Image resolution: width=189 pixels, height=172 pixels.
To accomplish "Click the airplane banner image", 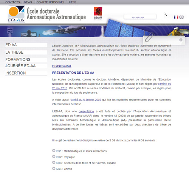I will pyautogui.click(x=65, y=29).
